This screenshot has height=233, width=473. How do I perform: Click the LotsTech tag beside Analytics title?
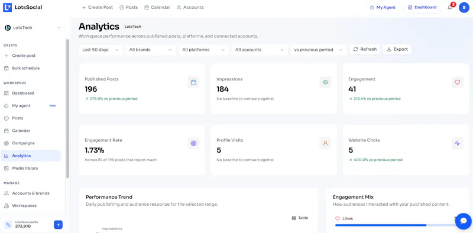point(132,27)
